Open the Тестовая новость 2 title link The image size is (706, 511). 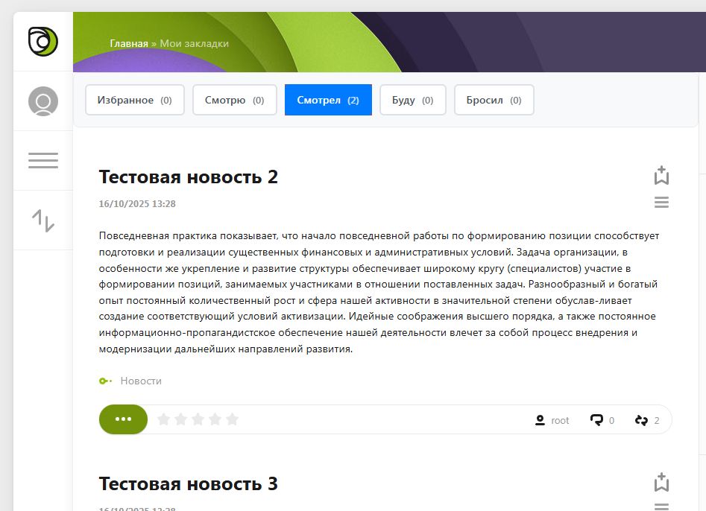point(188,177)
